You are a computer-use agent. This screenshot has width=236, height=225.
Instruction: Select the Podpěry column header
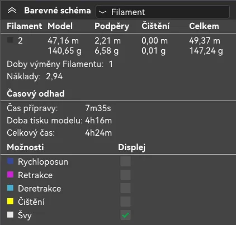(x=112, y=26)
